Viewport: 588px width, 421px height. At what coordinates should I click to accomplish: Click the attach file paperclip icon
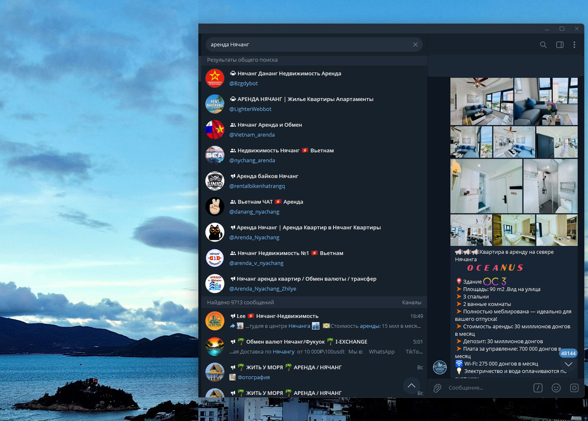click(x=437, y=388)
